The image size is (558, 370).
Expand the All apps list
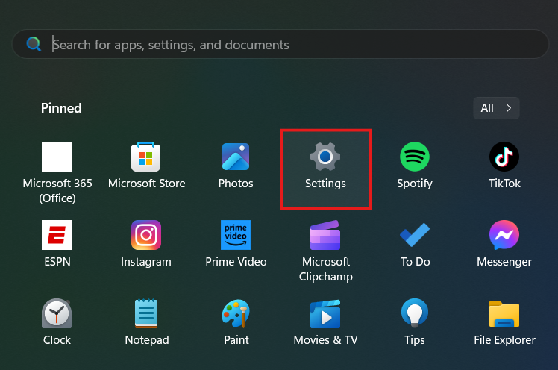[x=496, y=108]
